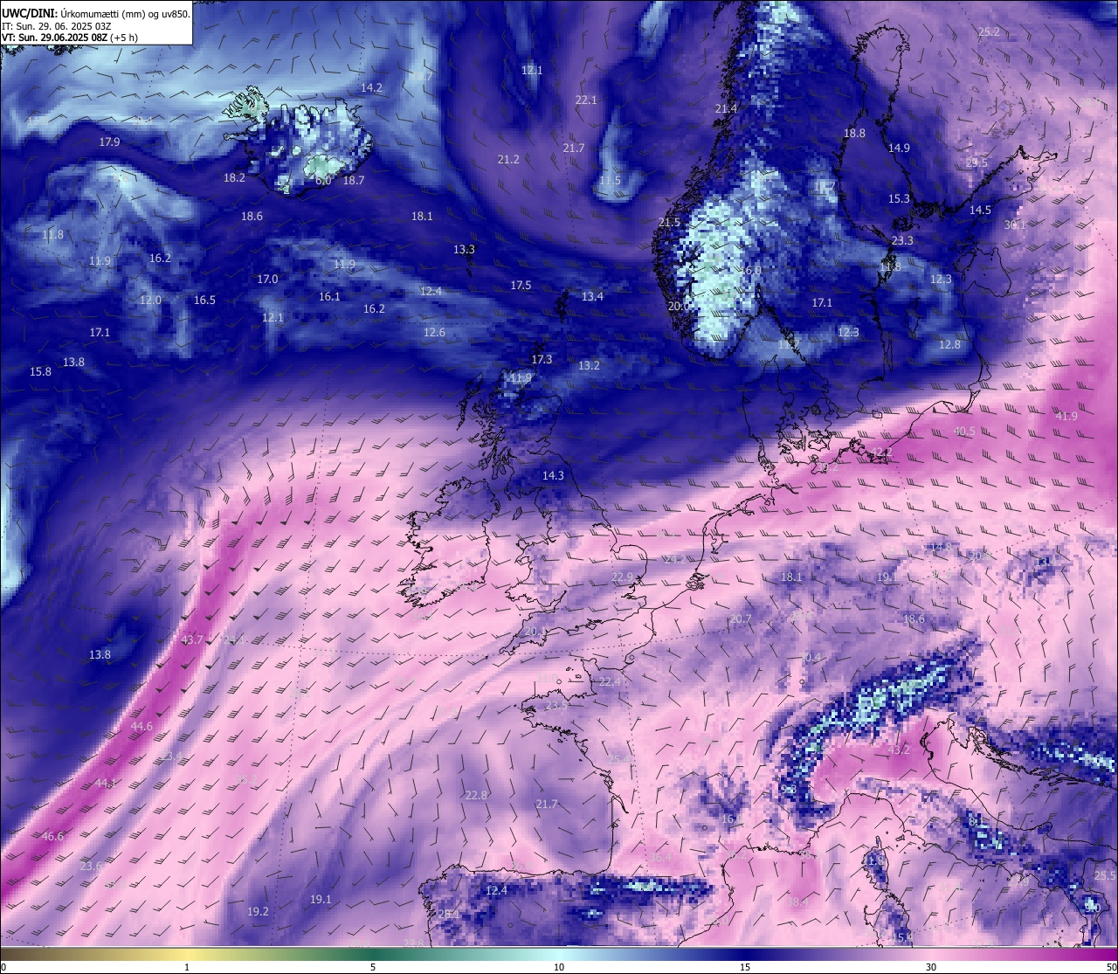Select the 17.0 value label
The image size is (1118, 974).
(x=267, y=280)
